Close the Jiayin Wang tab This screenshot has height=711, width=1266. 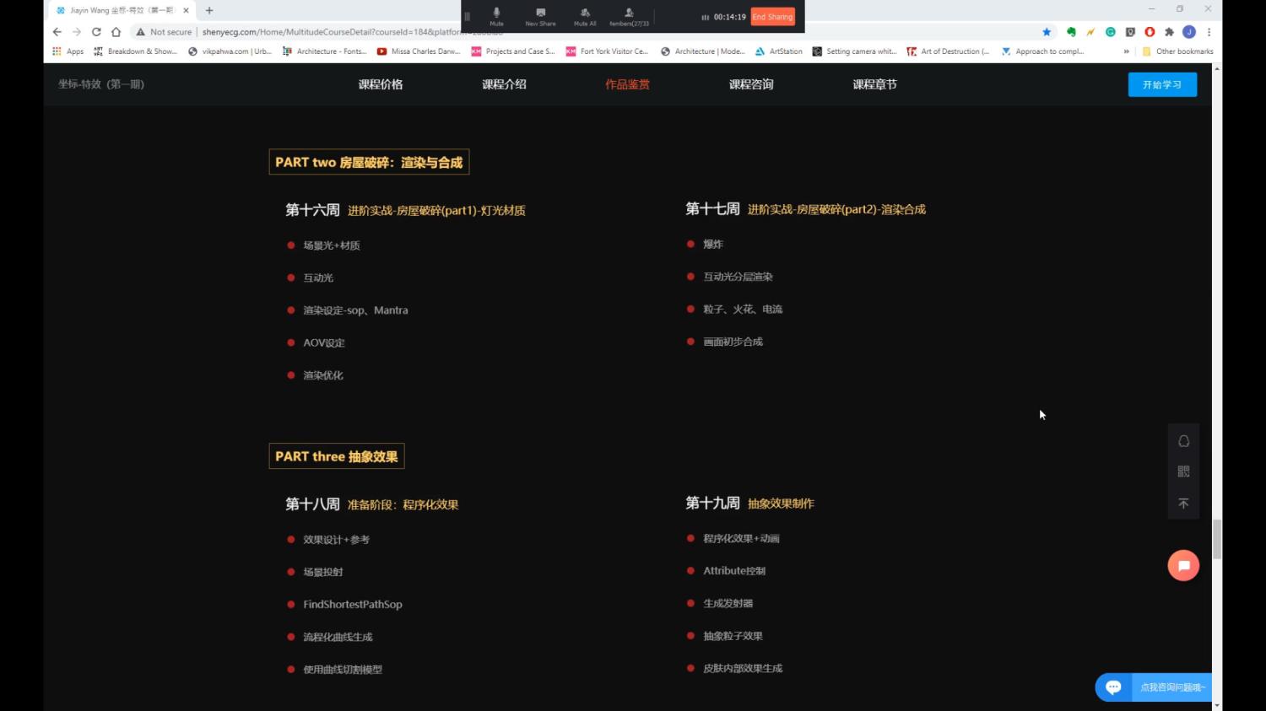click(186, 10)
